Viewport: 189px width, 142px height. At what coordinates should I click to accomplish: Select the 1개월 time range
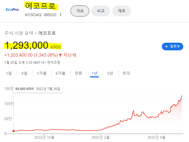tap(42, 73)
